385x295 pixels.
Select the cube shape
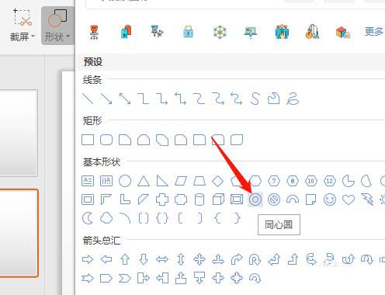click(218, 200)
